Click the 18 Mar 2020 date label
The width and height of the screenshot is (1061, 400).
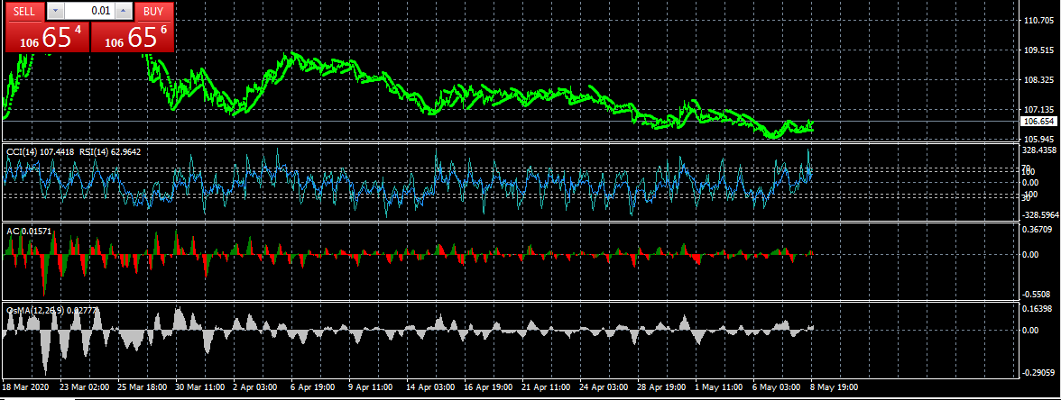25,387
